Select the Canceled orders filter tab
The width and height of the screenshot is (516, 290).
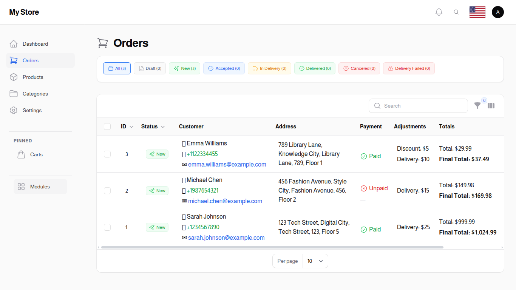[x=359, y=68]
